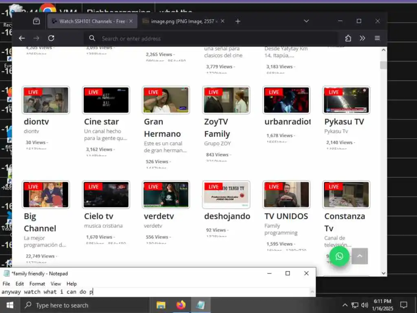Click the page scrollbar up arrow
This screenshot has width=417, height=313.
383,50
